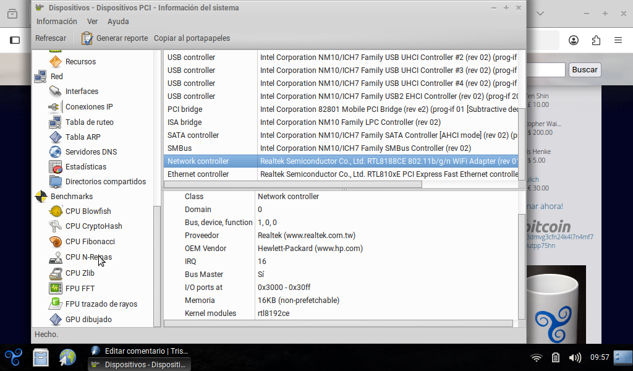Open the Ver menu
The image size is (633, 371).
(92, 22)
